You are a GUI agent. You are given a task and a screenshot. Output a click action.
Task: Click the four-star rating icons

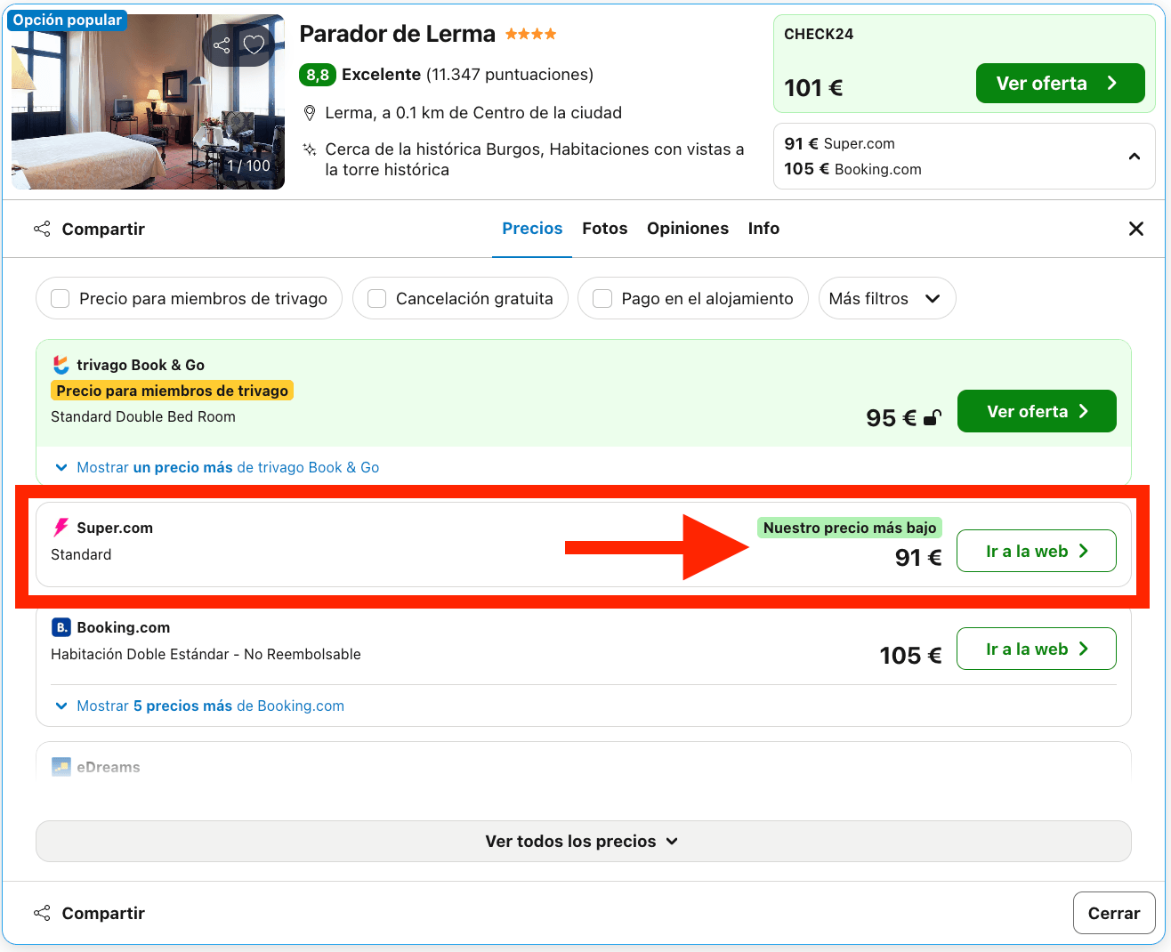531,35
